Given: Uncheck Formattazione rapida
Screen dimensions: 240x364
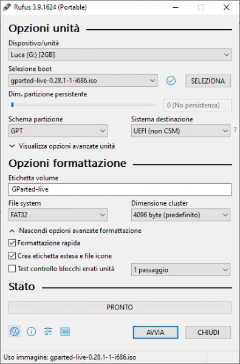Looking at the screenshot, I should click(x=12, y=243).
